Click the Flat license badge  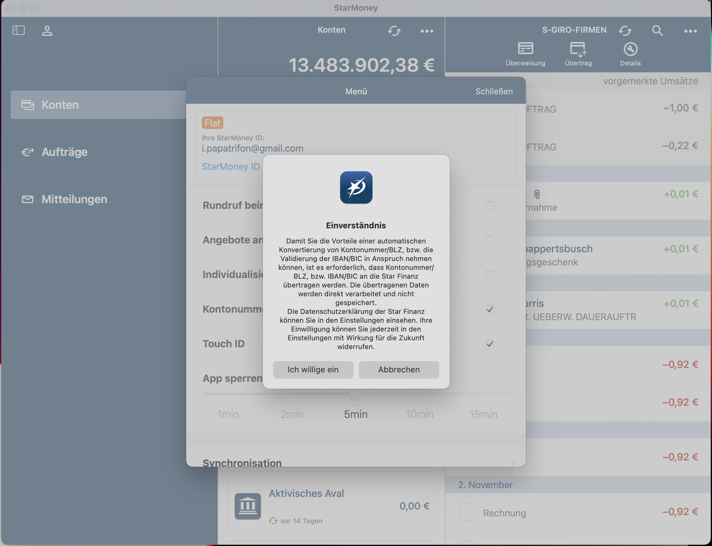tap(213, 123)
